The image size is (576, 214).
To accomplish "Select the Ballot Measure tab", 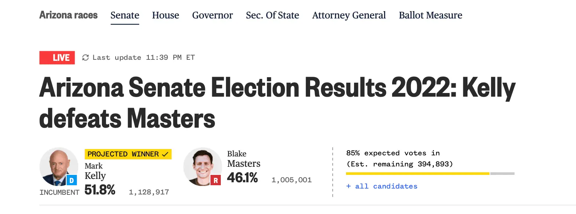I will pos(431,15).
